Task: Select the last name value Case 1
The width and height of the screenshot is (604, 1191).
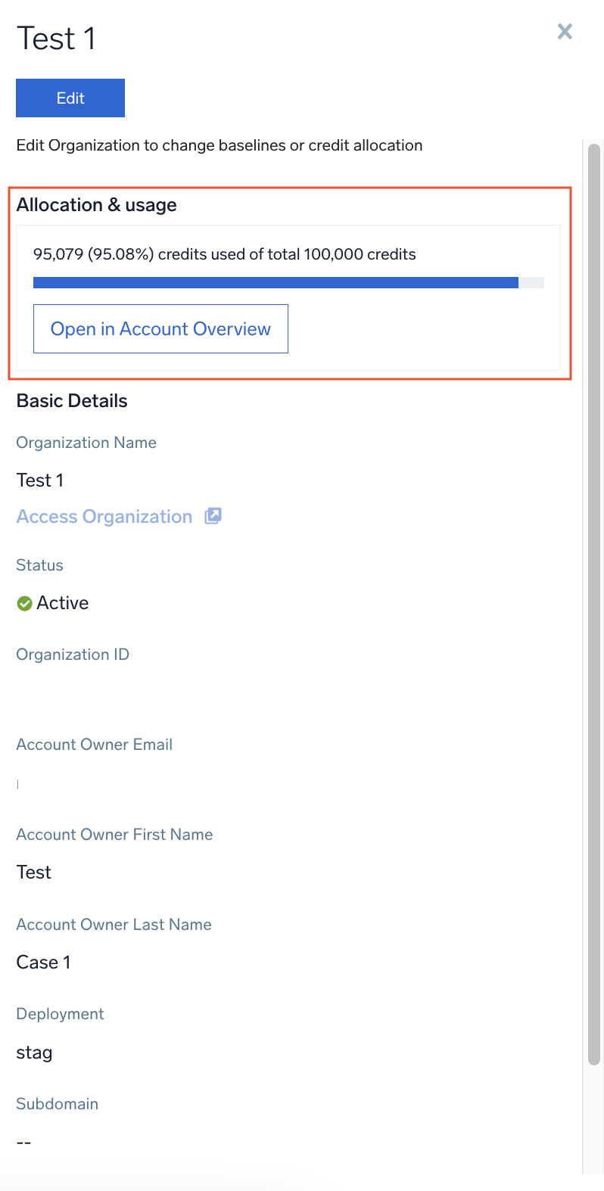Action: (x=43, y=962)
